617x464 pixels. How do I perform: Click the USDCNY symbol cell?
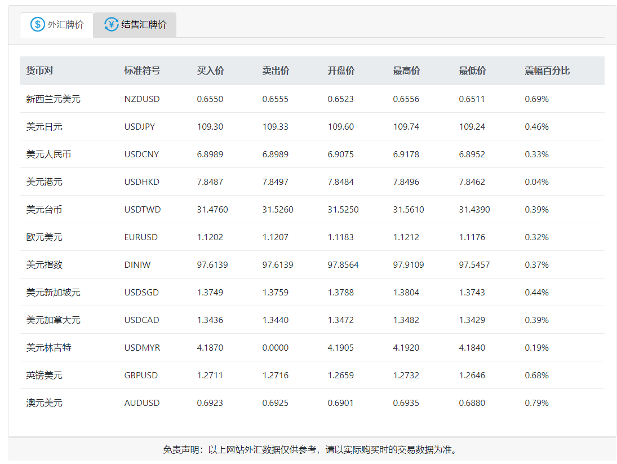tap(141, 154)
